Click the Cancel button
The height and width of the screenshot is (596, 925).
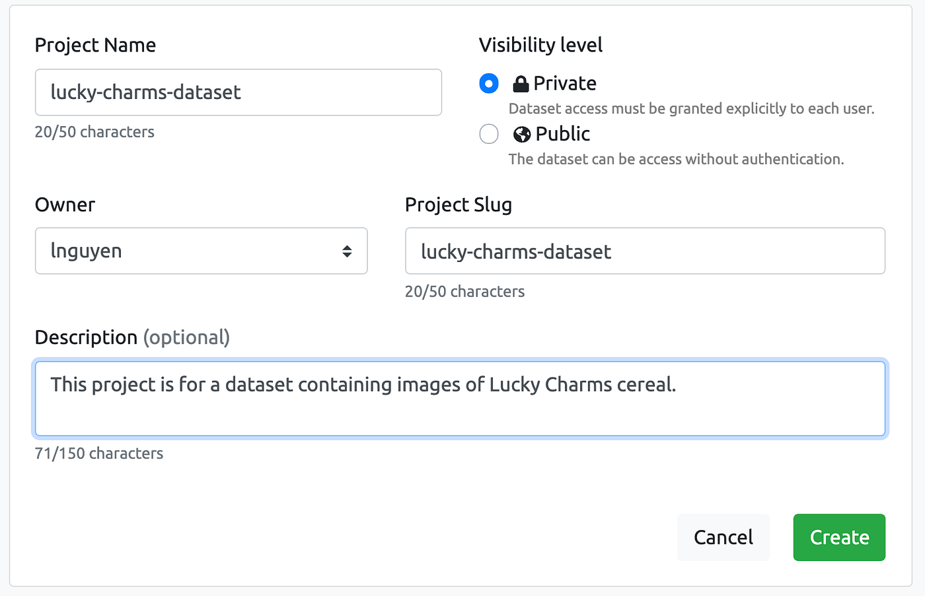pyautogui.click(x=723, y=537)
